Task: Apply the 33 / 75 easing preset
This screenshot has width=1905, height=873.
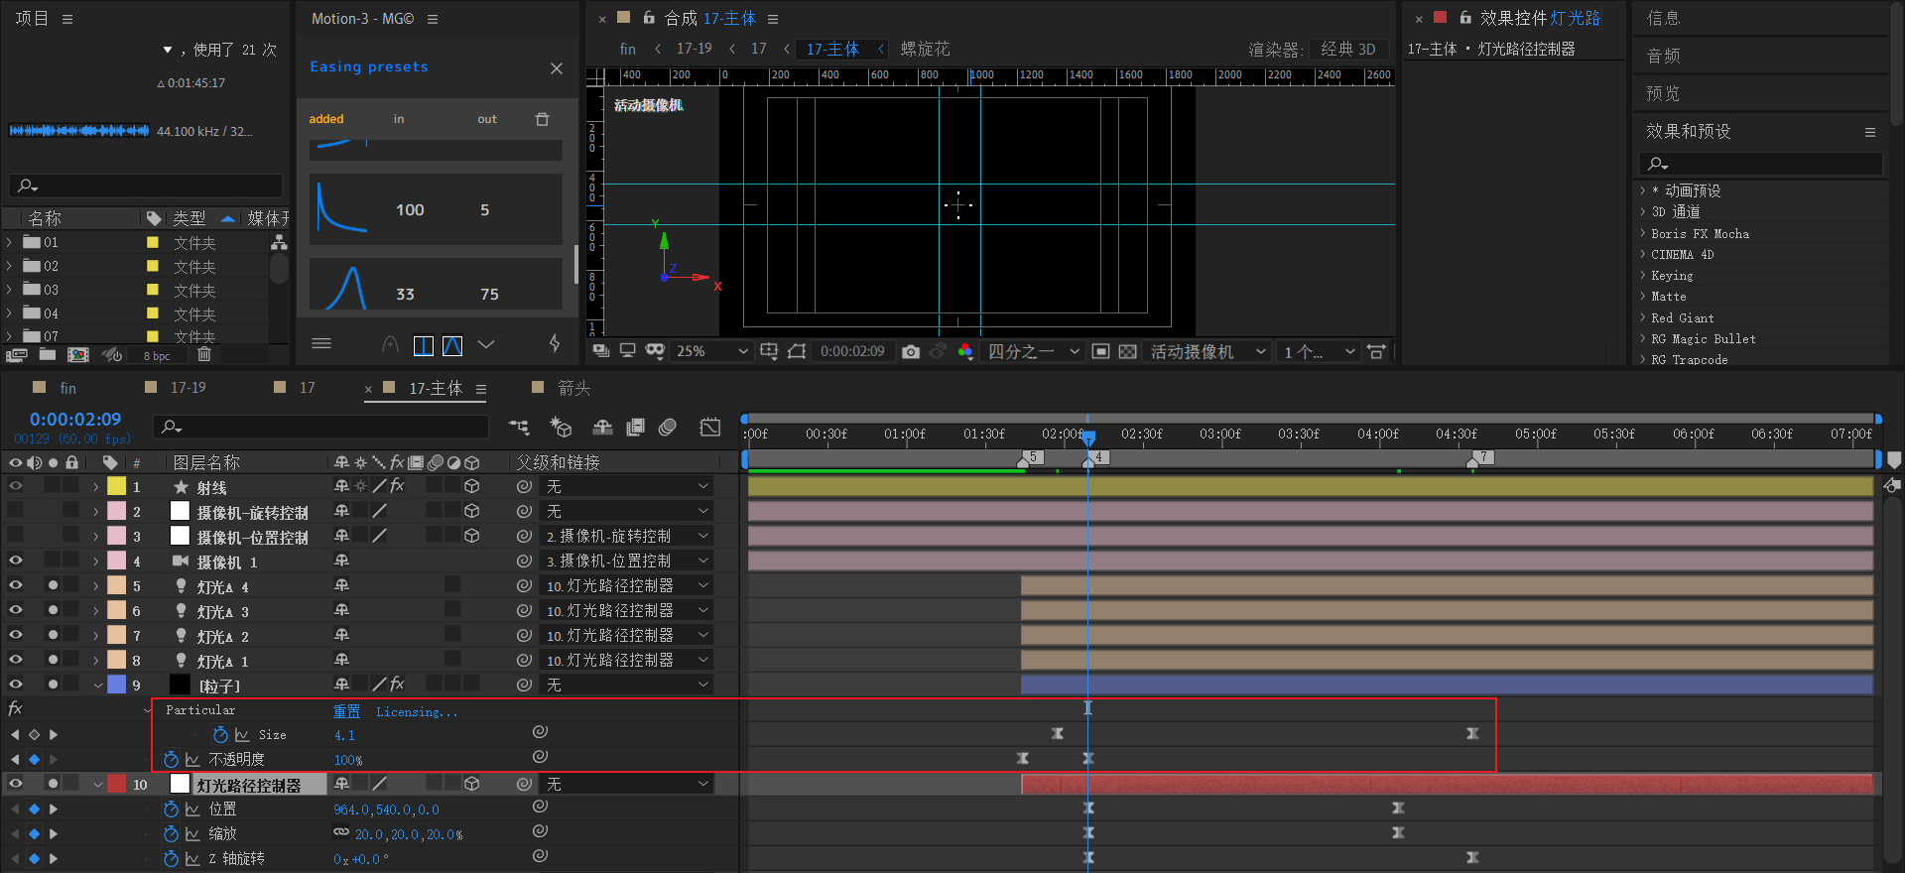Action: click(437, 285)
